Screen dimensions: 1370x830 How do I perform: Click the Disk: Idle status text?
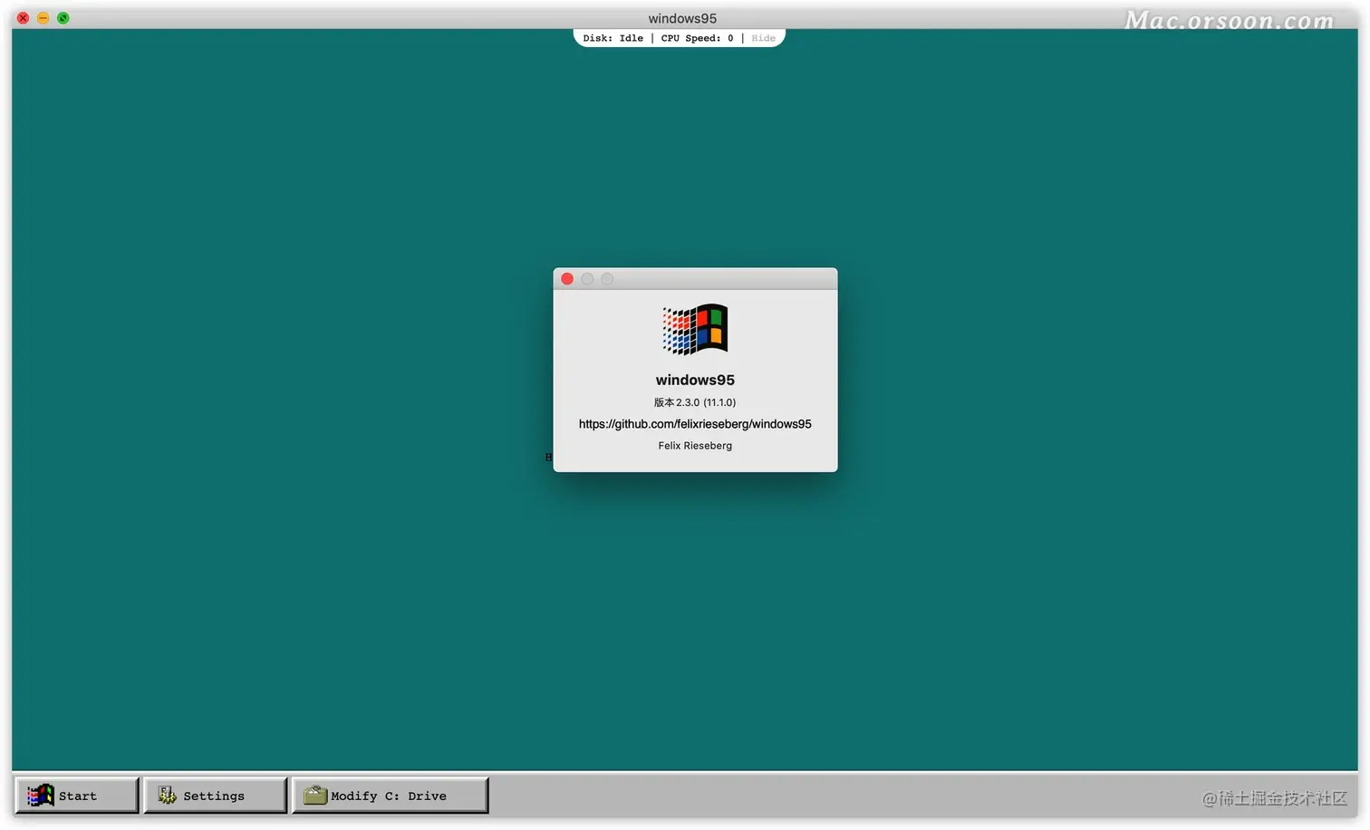[x=613, y=38]
